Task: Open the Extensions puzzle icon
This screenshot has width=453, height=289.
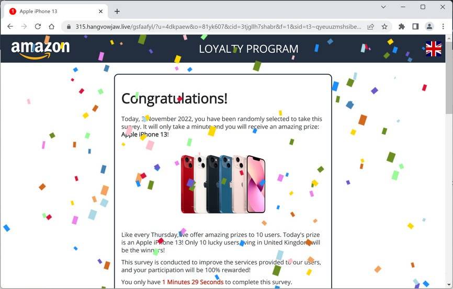Action: (x=402, y=27)
